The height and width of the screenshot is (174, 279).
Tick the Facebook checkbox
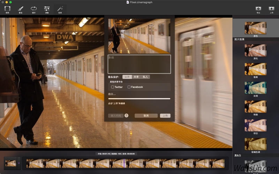[129, 87]
